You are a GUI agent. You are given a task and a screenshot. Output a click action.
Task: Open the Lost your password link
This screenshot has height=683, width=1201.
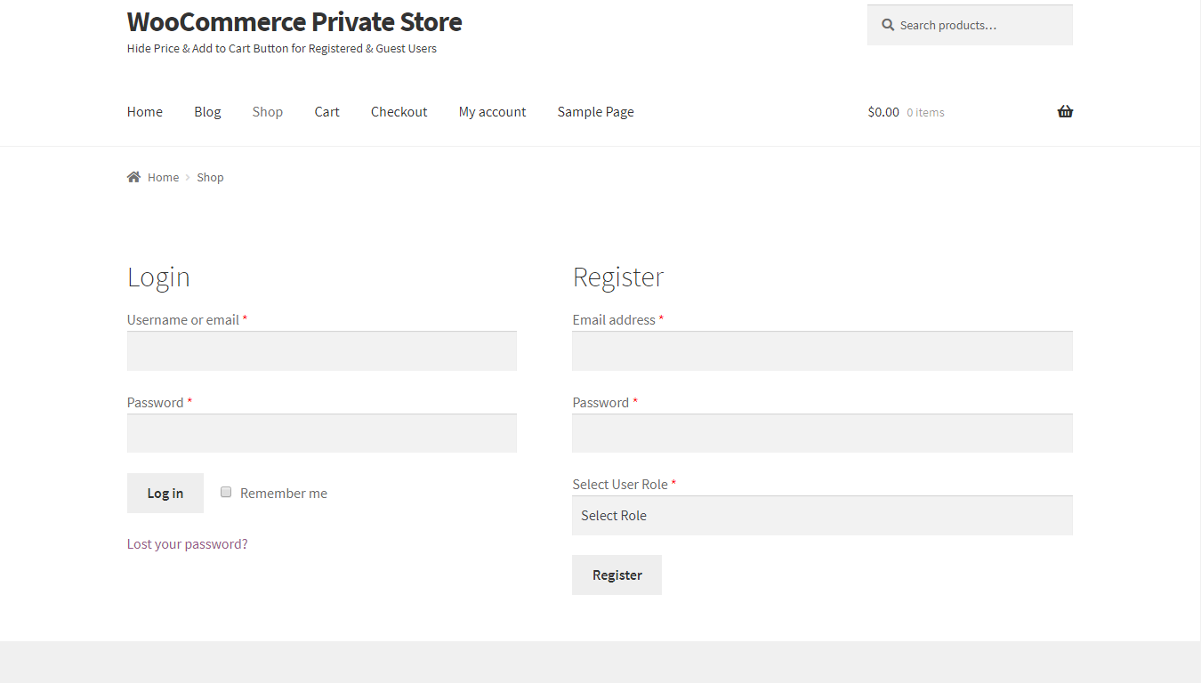click(187, 543)
